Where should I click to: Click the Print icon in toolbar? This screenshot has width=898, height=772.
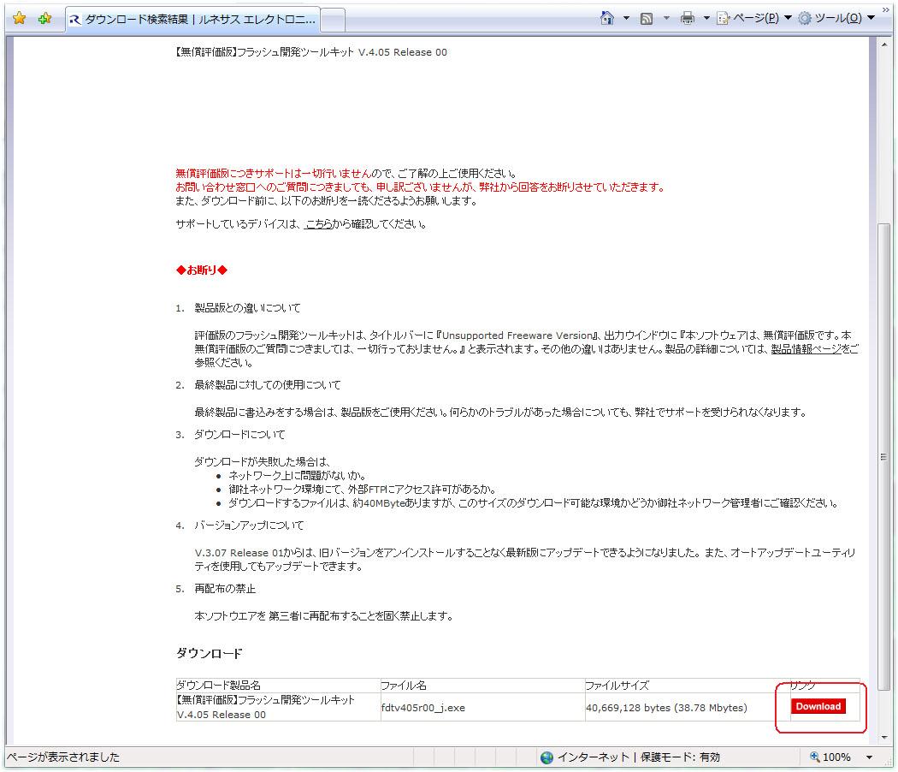point(687,18)
